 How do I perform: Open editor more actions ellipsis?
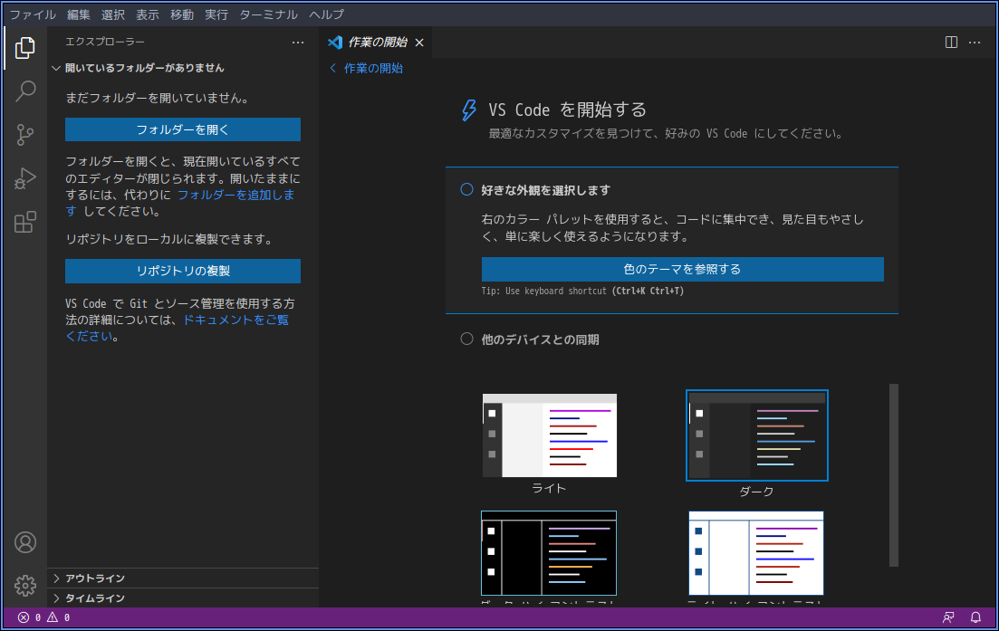975,43
